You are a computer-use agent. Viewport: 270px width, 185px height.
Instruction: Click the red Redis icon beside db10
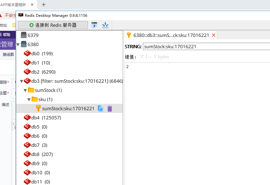(x=27, y=172)
